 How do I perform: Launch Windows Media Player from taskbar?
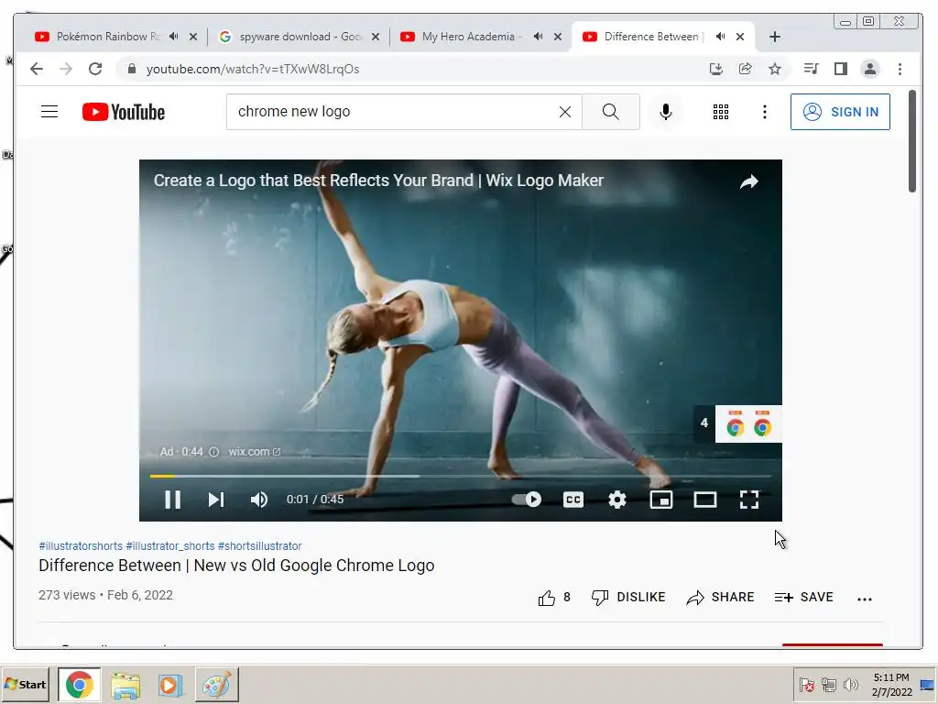pos(169,685)
